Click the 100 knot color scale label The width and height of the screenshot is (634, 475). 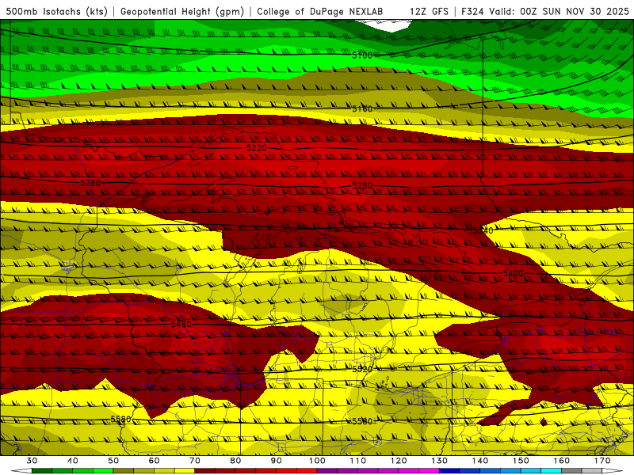[x=317, y=461]
